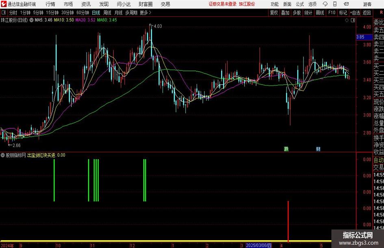Click the 多股 multi-stock button
Viewport: 384px width, 248px height.
pos(297,13)
